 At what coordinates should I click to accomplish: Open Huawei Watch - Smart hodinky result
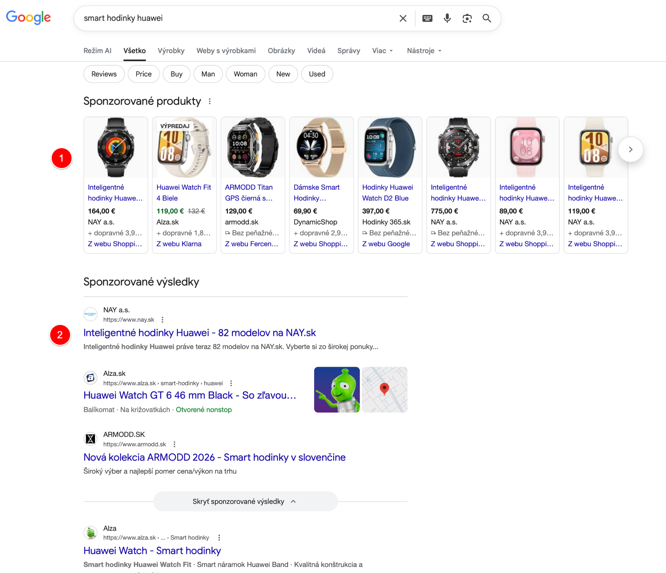coord(152,551)
